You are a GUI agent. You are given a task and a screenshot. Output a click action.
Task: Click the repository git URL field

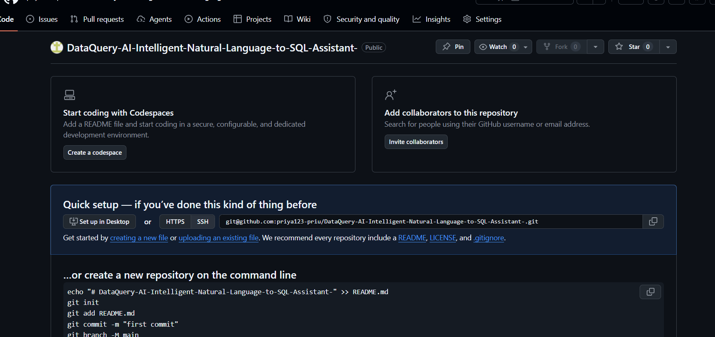tap(431, 222)
